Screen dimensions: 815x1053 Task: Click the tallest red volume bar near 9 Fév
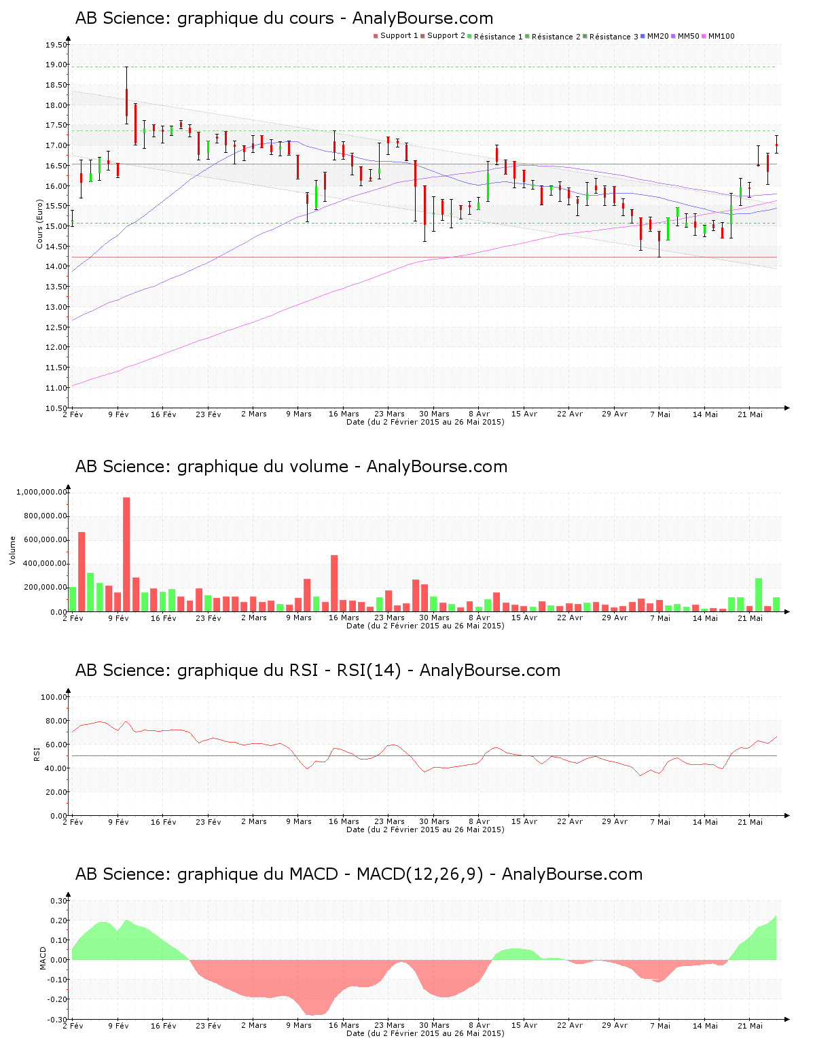(126, 554)
